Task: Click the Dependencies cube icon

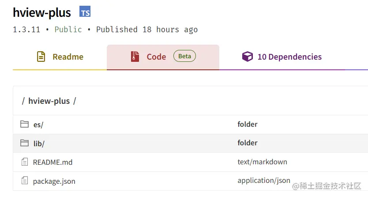Action: pyautogui.click(x=248, y=57)
